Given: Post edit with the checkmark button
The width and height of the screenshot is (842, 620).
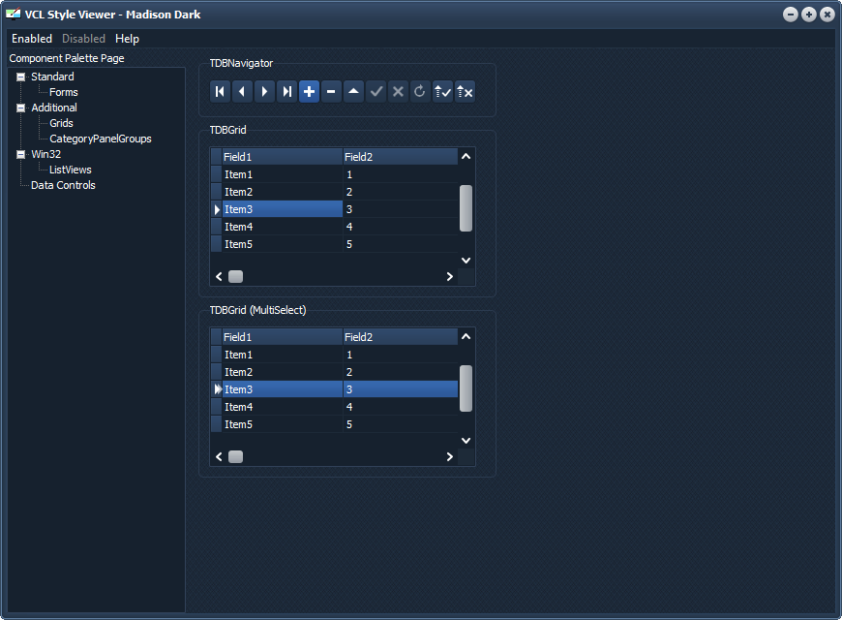Looking at the screenshot, I should 376,91.
